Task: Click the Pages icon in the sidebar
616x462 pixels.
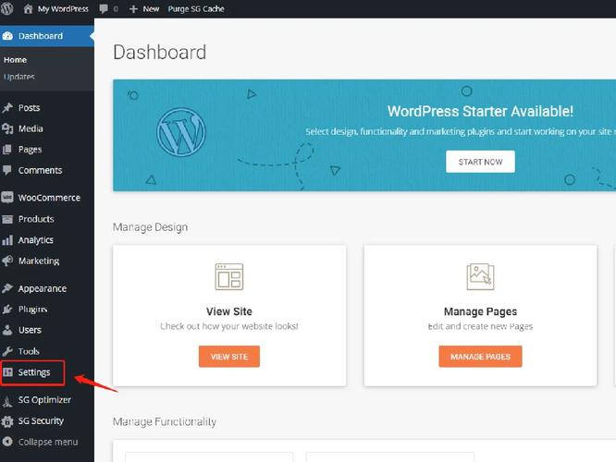Action: (6, 150)
